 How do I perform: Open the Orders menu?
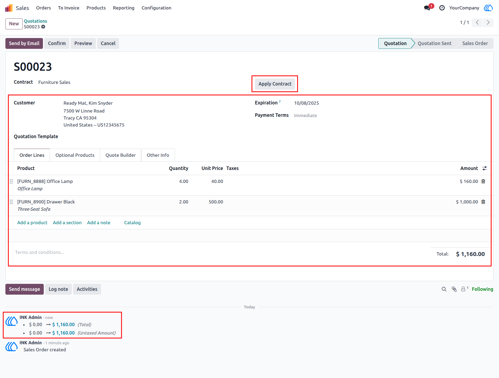[x=43, y=8]
